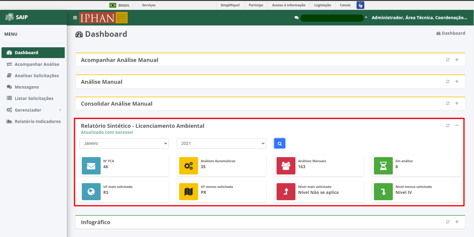The width and height of the screenshot is (474, 237).
Task: Click the Nível Não se aplica text
Action: (x=318, y=192)
